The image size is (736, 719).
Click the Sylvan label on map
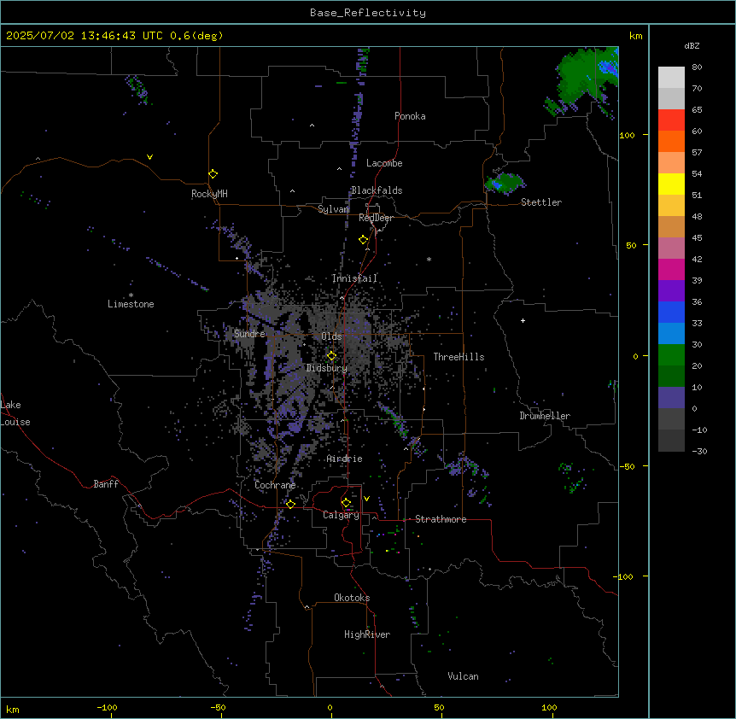click(333, 209)
